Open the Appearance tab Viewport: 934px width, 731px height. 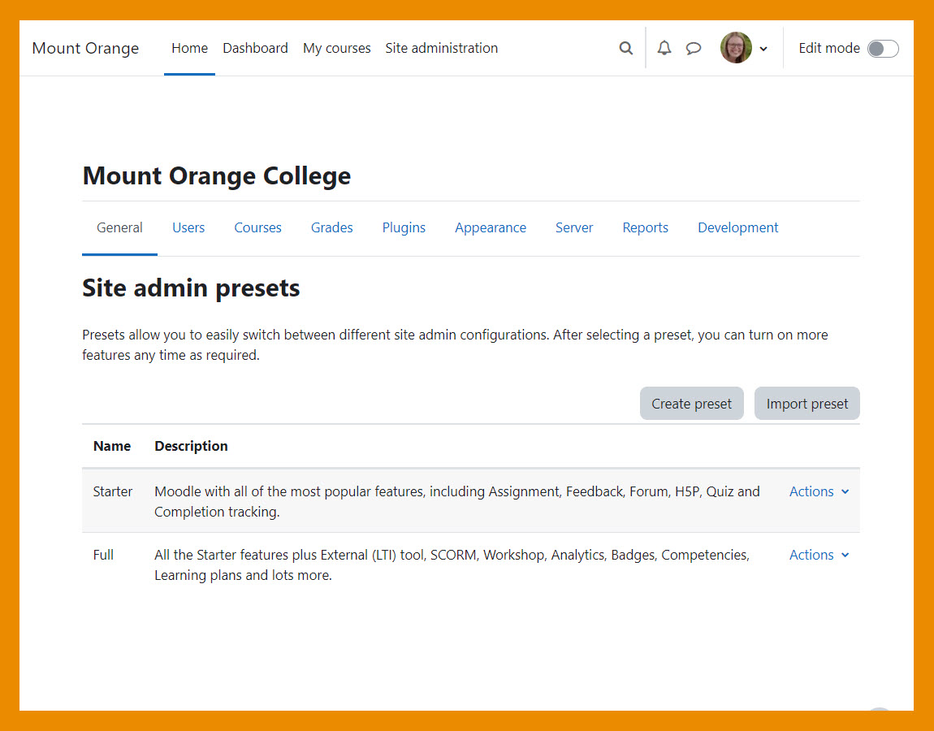(x=491, y=227)
